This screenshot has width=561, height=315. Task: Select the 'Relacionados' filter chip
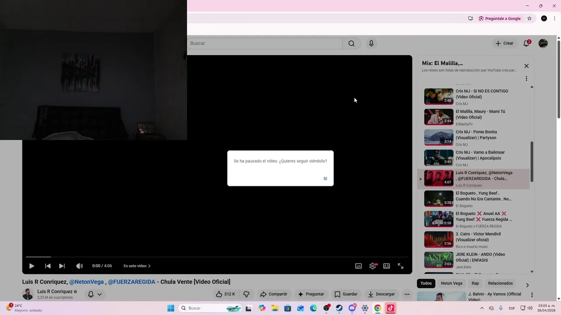[500, 283]
